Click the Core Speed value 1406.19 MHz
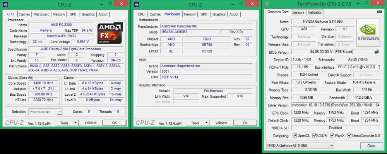 tap(43, 83)
